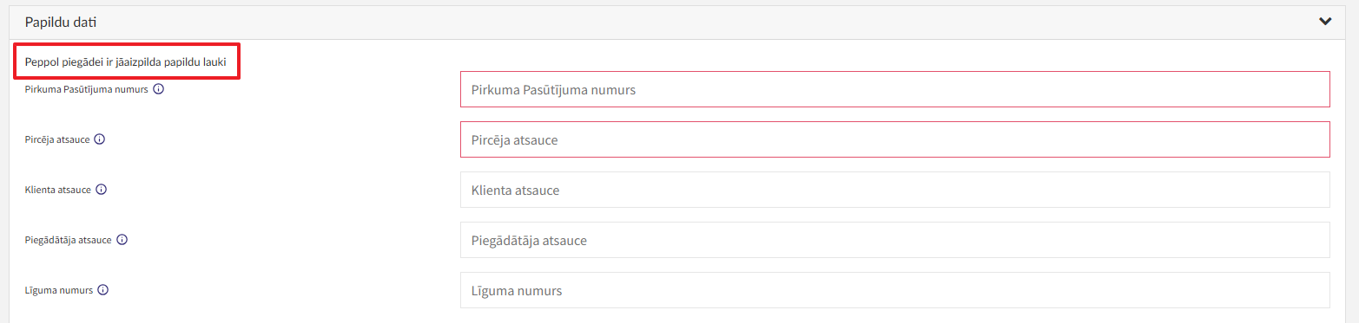Click into the Pircēja atsauce text box
This screenshot has height=323, width=1359.
pyautogui.click(x=894, y=139)
